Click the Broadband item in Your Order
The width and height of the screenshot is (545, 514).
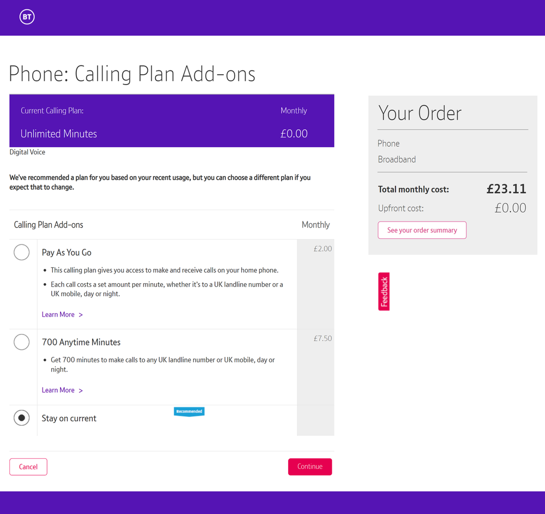pyautogui.click(x=397, y=159)
